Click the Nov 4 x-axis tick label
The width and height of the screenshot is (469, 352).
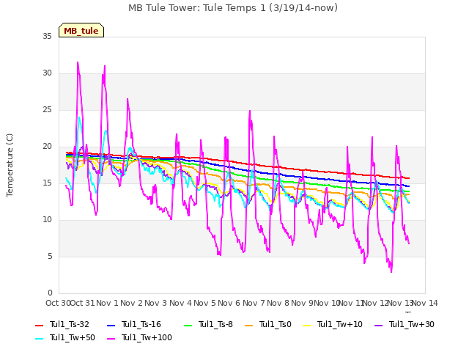click(x=180, y=303)
